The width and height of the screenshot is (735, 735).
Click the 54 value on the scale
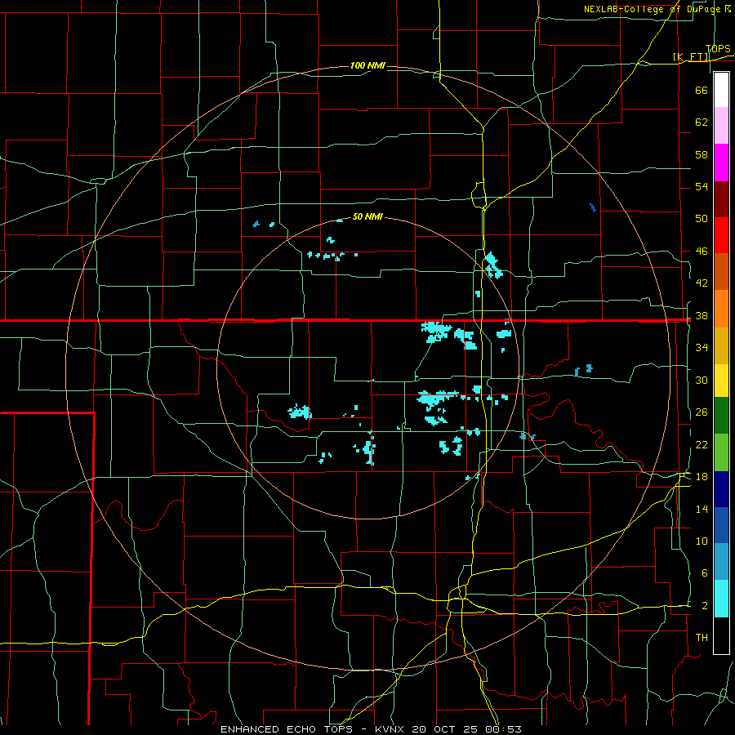coord(702,186)
